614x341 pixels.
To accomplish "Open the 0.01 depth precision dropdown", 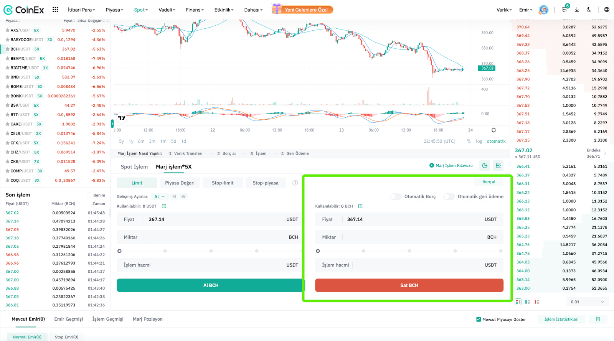I will click(x=587, y=302).
